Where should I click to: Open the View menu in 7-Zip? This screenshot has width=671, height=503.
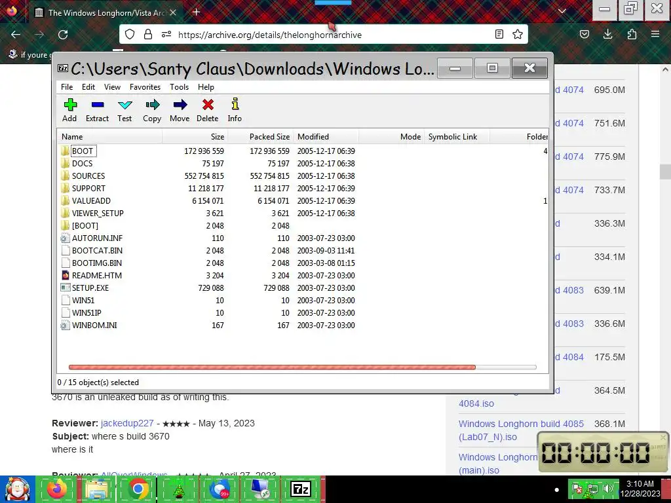tap(112, 87)
